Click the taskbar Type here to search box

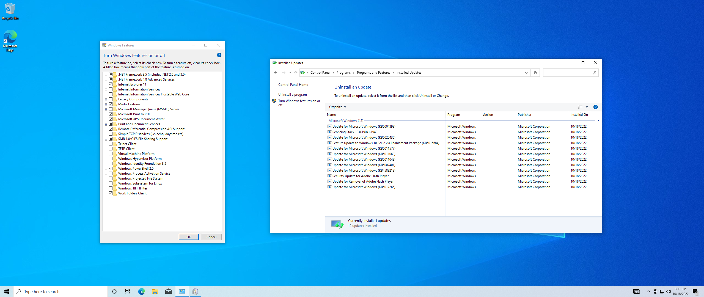tap(61, 291)
